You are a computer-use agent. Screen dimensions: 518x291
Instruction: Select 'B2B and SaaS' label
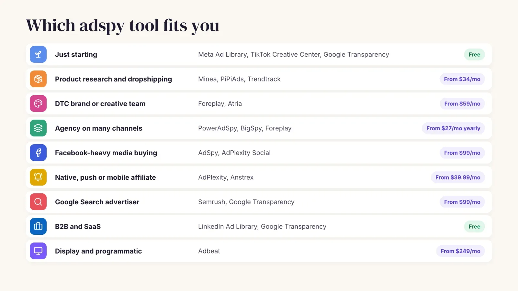pos(78,227)
